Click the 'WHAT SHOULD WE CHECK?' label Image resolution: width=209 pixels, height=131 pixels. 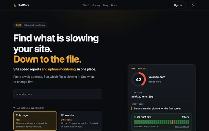click(x=29, y=108)
